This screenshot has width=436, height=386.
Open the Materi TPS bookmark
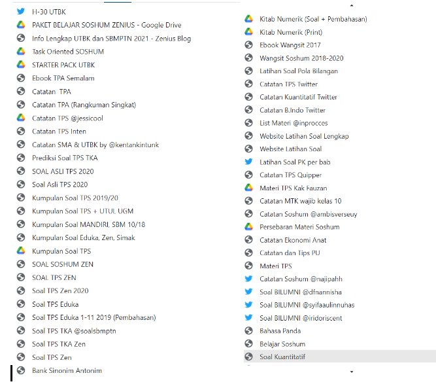276,266
